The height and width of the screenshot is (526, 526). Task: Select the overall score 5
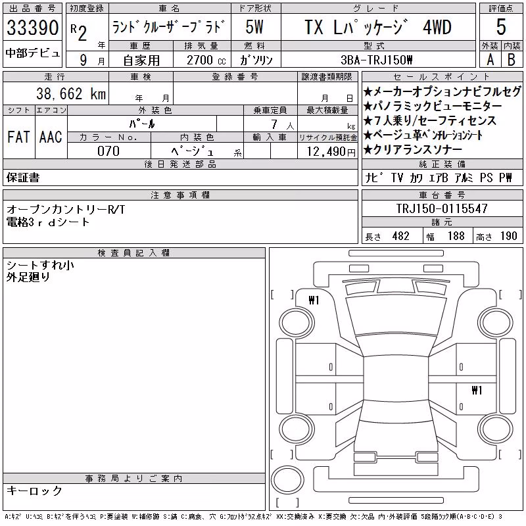pyautogui.click(x=501, y=27)
